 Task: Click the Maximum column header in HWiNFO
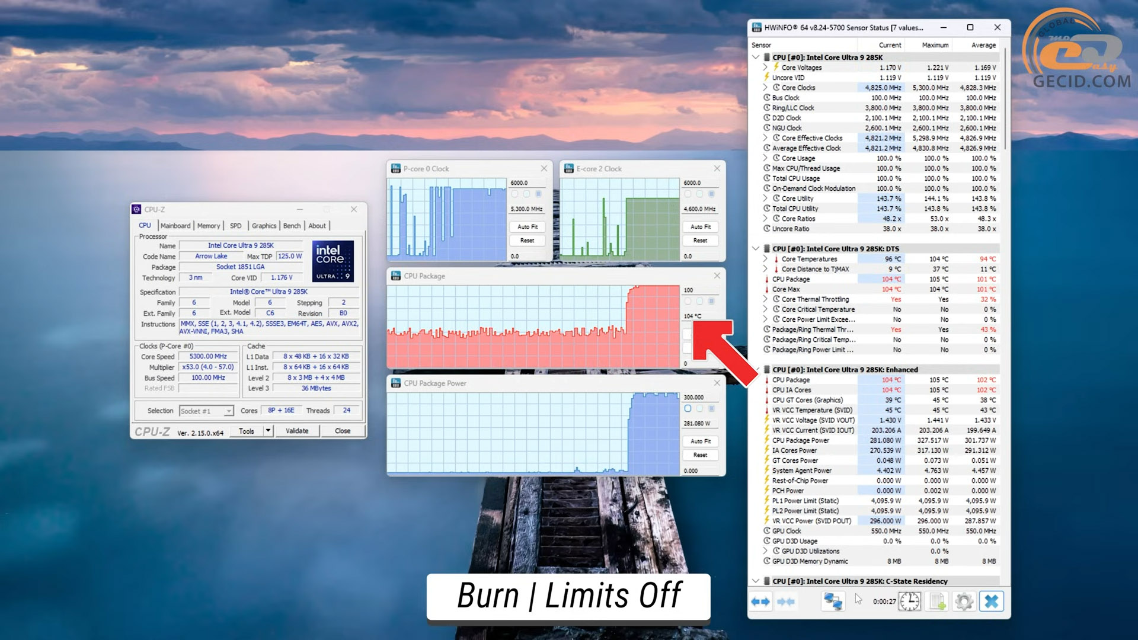(935, 45)
